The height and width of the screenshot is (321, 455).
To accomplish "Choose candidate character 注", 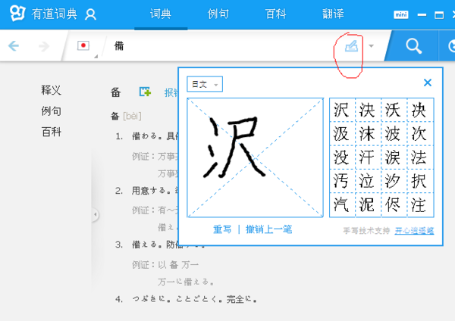I will pos(419,205).
